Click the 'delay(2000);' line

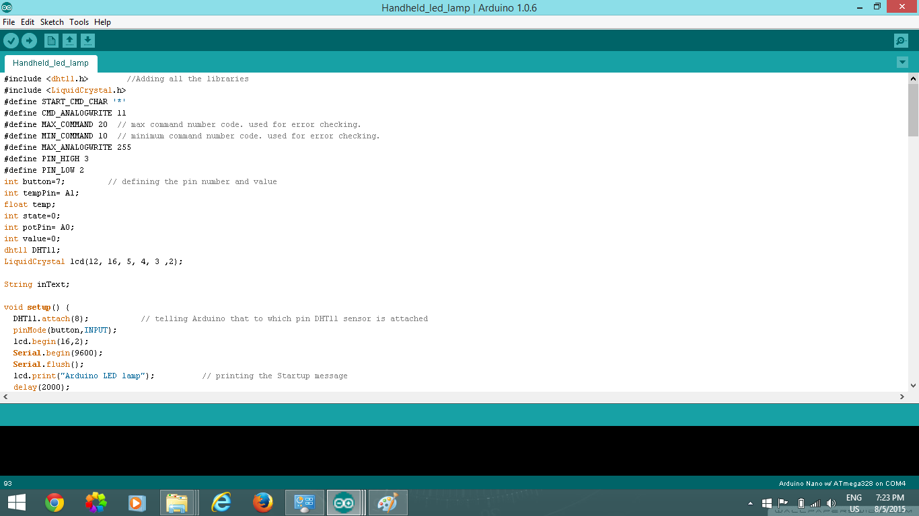pos(41,387)
